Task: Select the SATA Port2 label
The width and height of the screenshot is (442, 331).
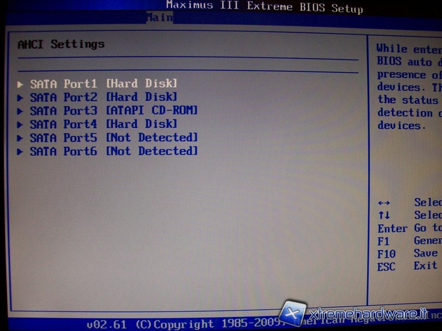Action: pos(64,97)
